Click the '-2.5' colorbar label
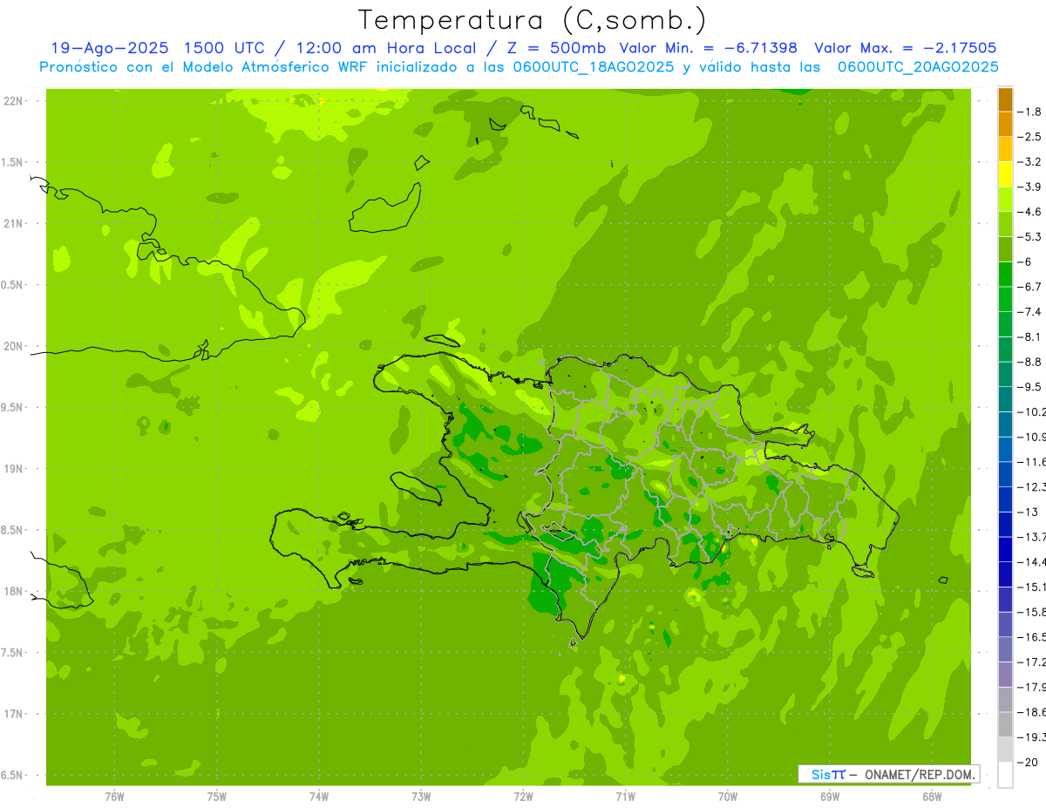Screen dimensions: 1046x808 click(x=1030, y=137)
